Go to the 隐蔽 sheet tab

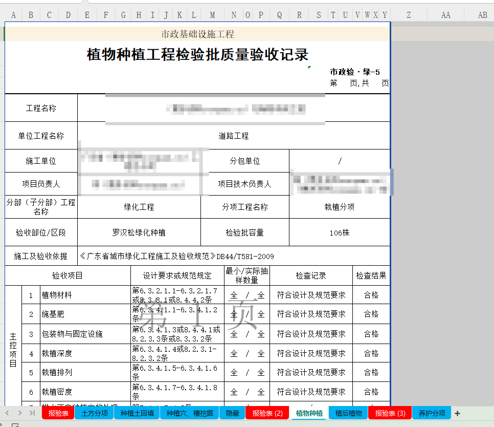(x=232, y=413)
